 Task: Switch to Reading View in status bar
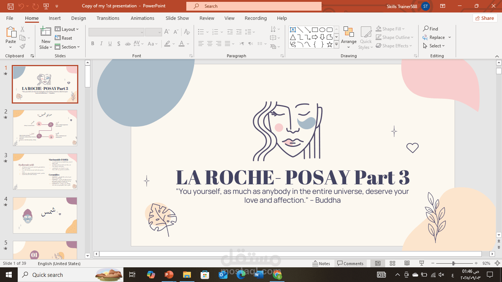pyautogui.click(x=407, y=263)
